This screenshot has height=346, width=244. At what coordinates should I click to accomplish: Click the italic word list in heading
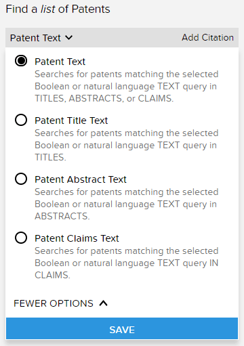point(47,9)
